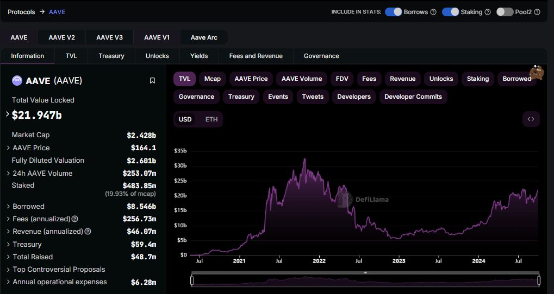The height and width of the screenshot is (294, 554).
Task: Toggle the TVL chart series
Action: coord(184,79)
